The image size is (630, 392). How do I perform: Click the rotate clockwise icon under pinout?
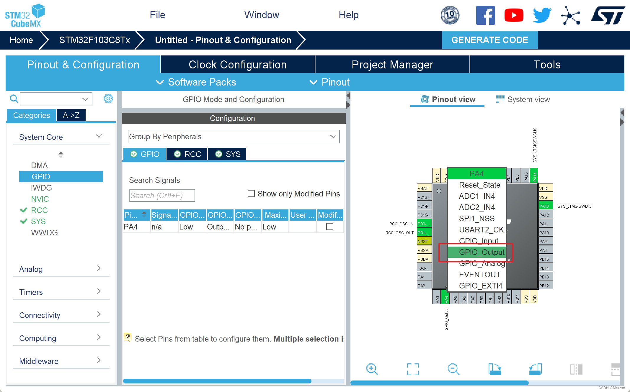pos(494,369)
